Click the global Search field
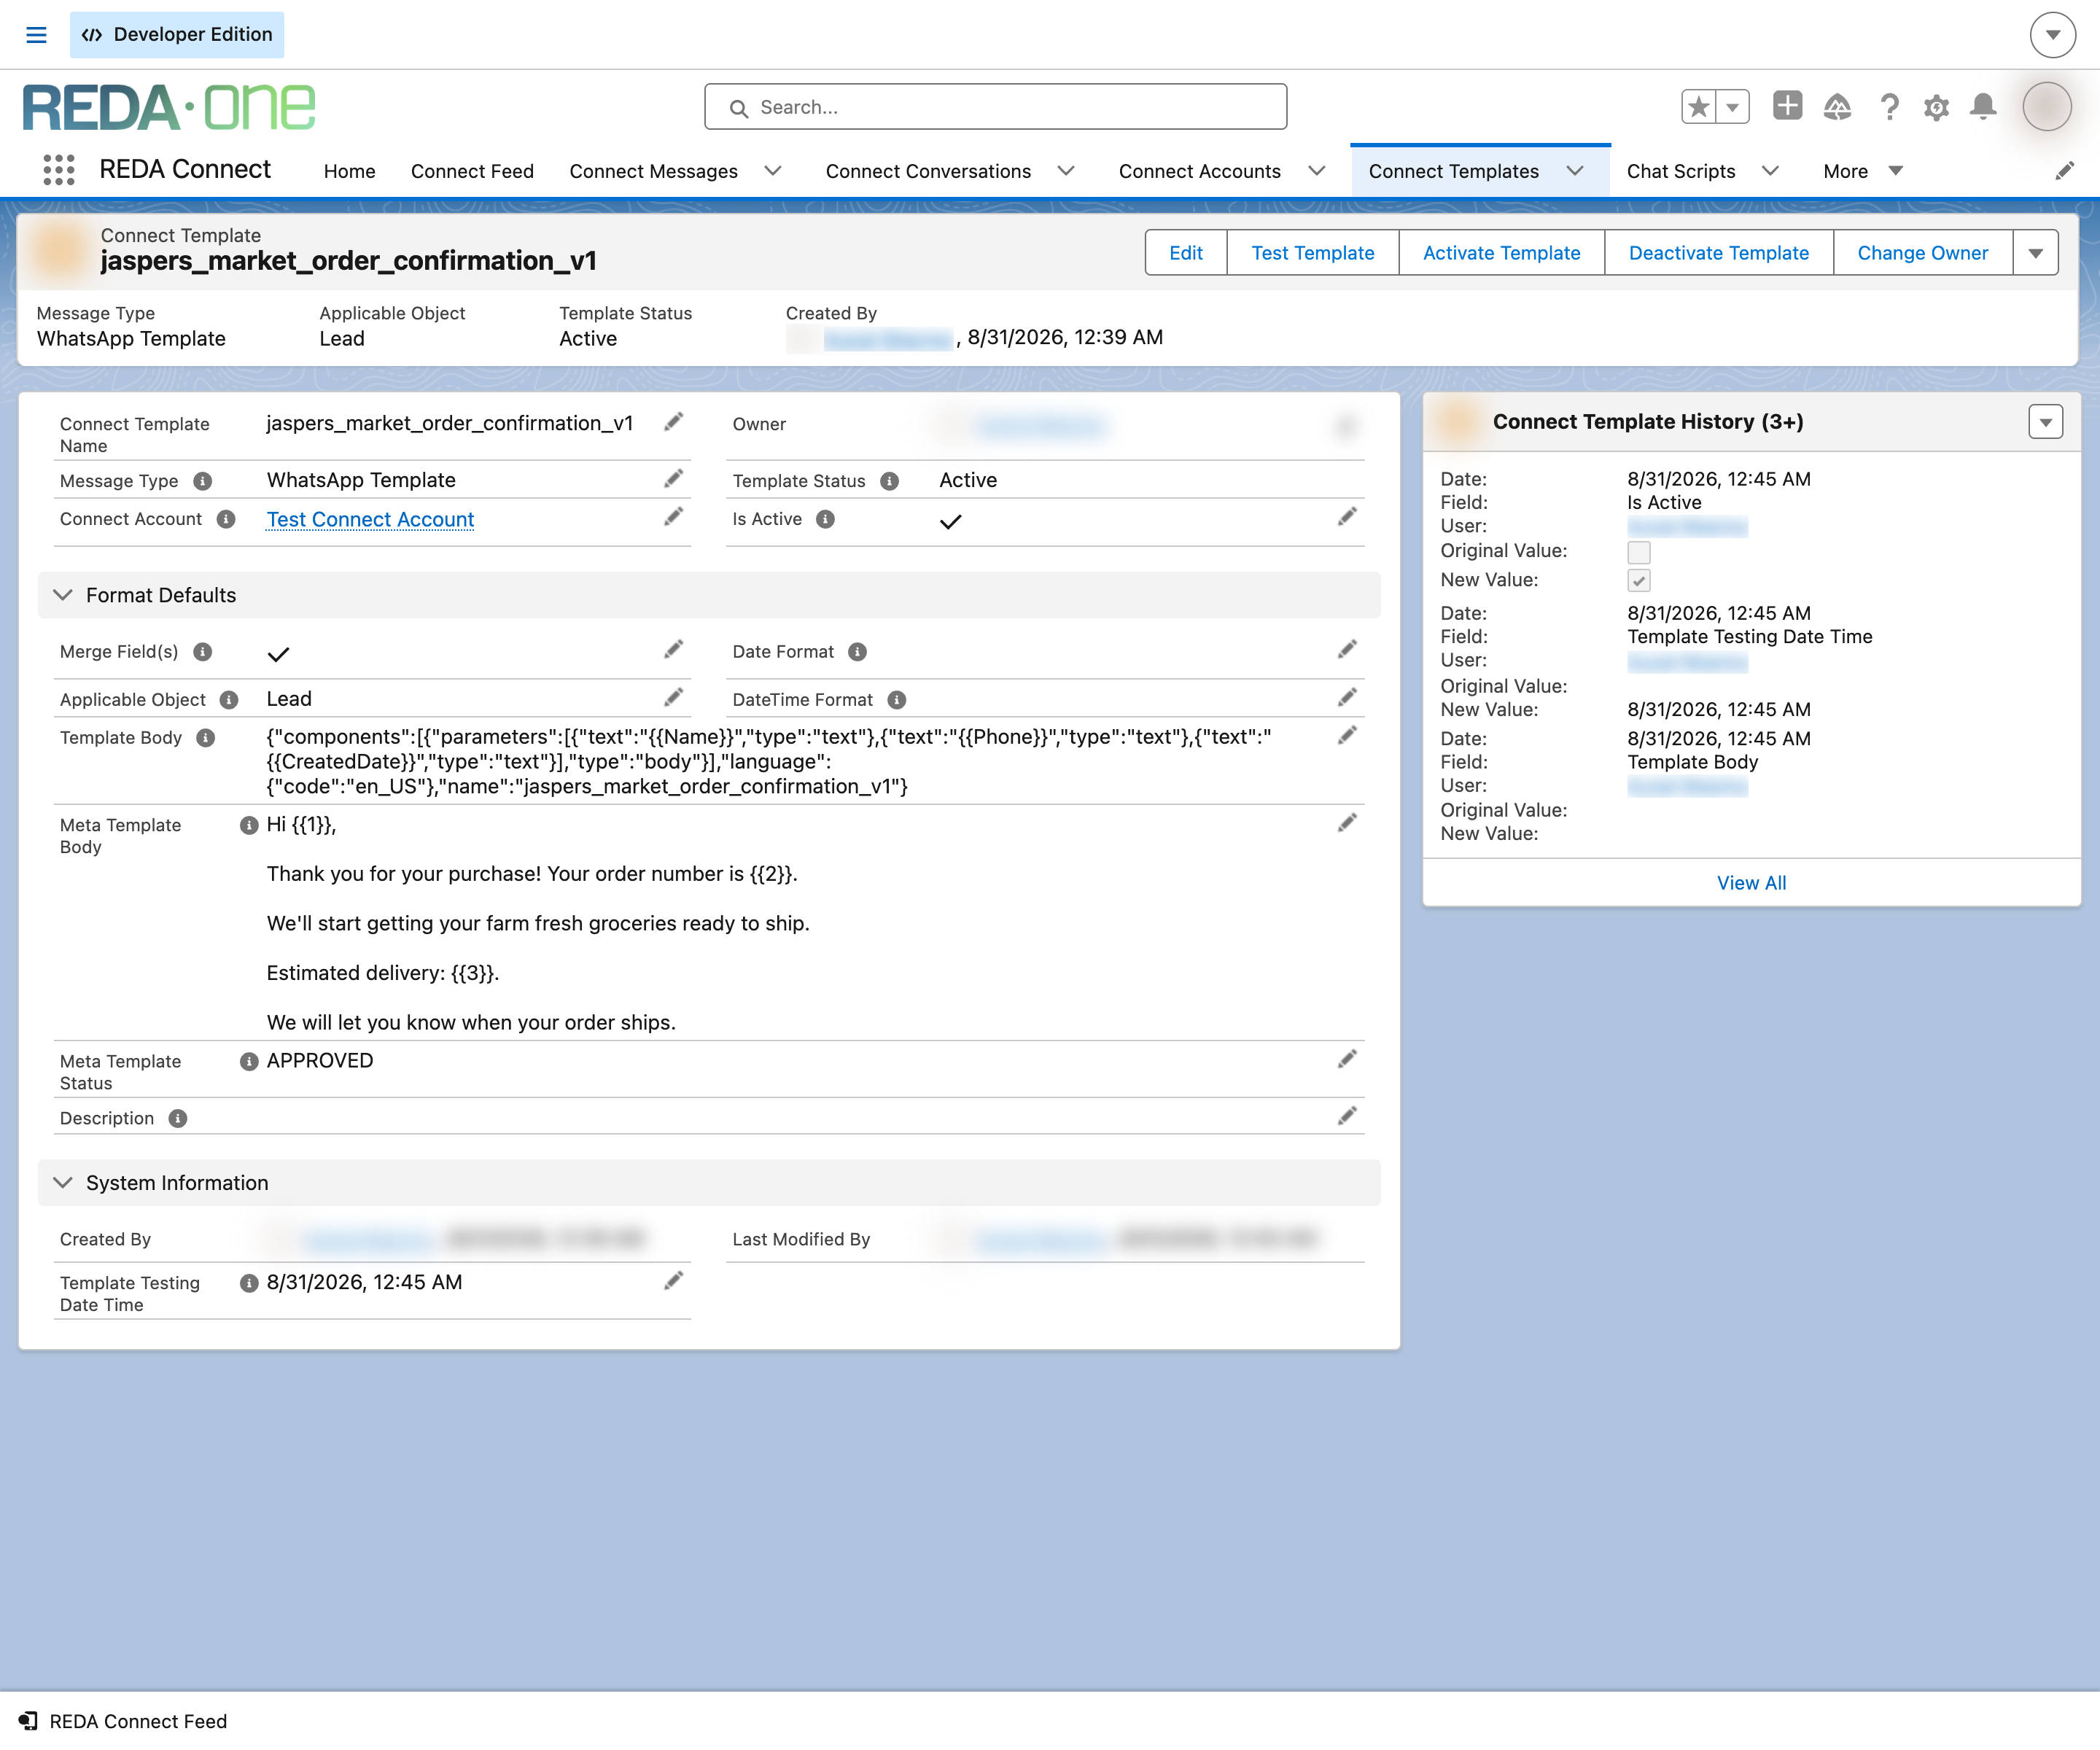 click(995, 107)
